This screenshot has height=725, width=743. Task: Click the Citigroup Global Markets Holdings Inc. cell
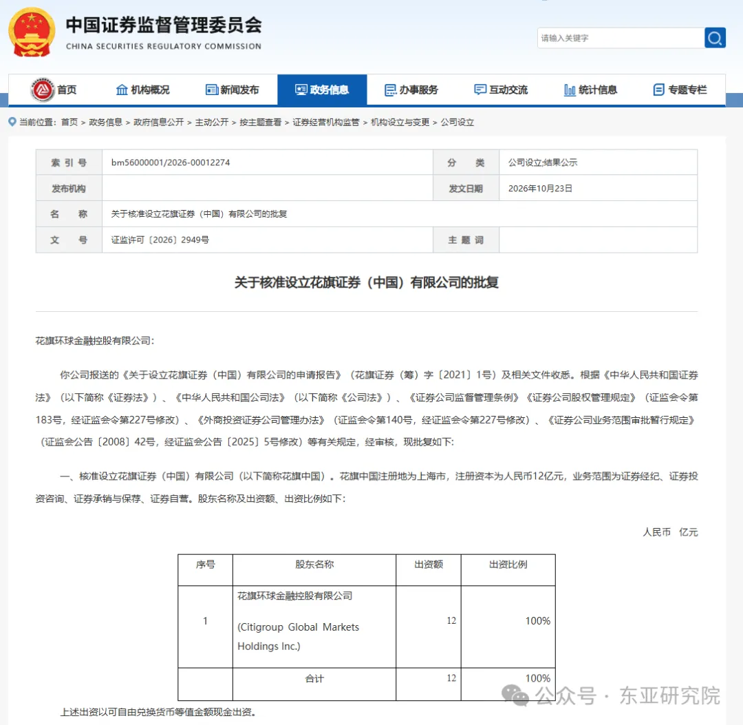pos(314,627)
